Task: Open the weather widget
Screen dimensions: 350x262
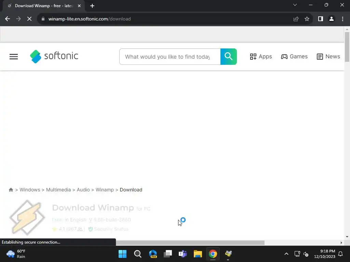Action: (x=16, y=254)
